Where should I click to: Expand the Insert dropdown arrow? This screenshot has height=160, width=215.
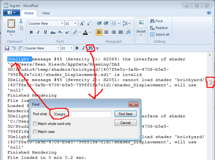point(141,35)
